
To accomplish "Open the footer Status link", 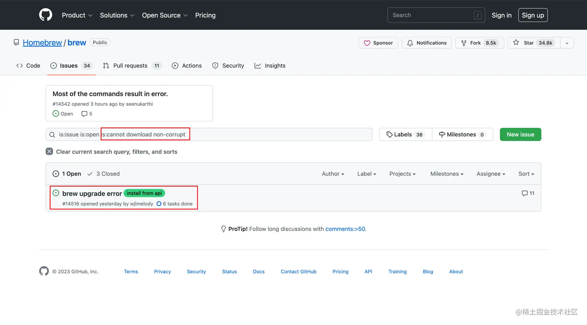I will [229, 271].
